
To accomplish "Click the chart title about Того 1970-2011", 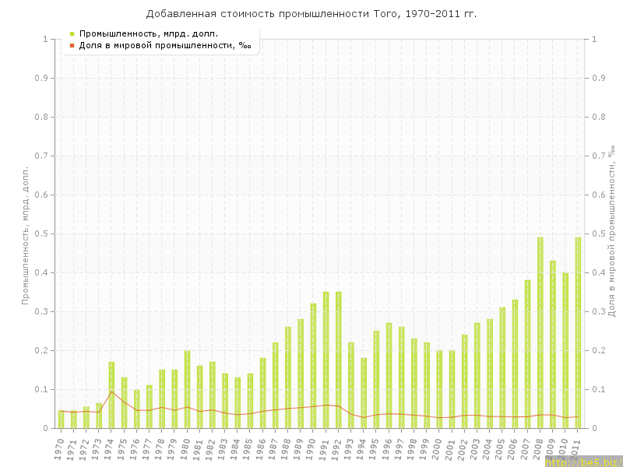I will pos(311,14).
